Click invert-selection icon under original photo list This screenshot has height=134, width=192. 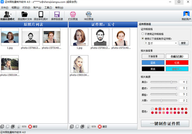13,127
